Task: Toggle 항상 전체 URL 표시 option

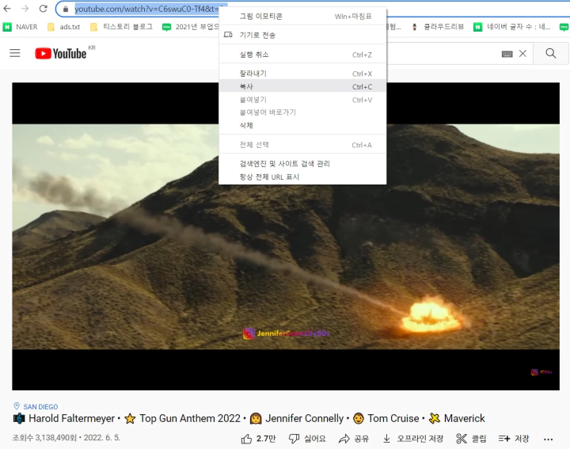Action: click(302, 177)
